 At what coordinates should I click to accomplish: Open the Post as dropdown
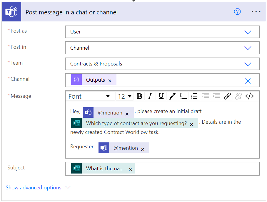[x=248, y=32]
